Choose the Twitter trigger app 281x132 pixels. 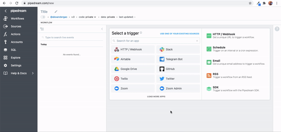point(178,79)
